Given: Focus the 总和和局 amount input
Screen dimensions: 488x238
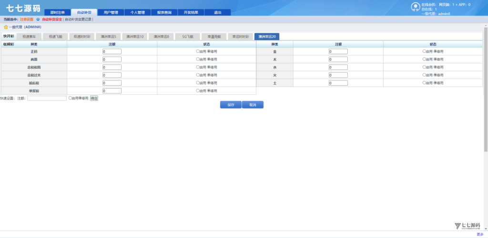Looking at the screenshot, I should pos(112,67).
